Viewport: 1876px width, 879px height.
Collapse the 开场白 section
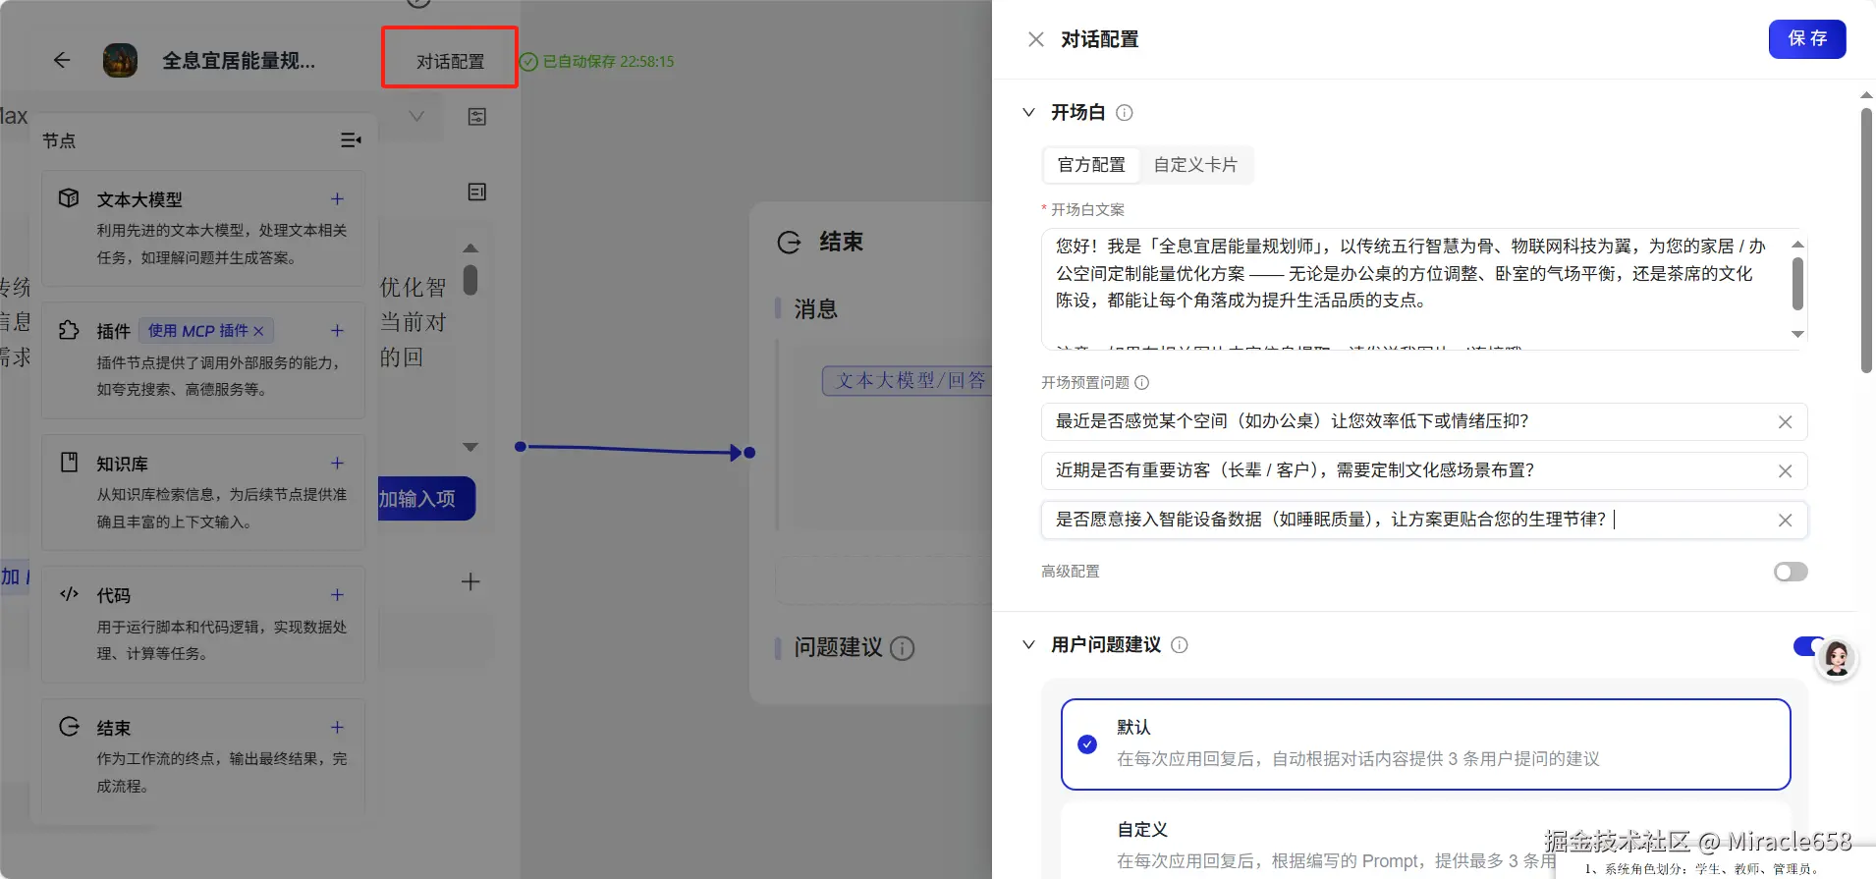tap(1028, 112)
